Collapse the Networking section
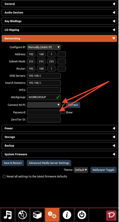Image resolution: width=119 pixels, height=222 pixels. 59,38
